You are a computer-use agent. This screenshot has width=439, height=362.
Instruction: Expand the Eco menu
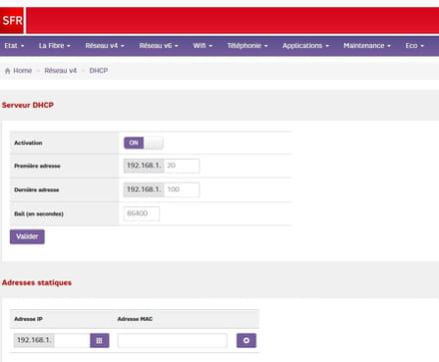(415, 46)
